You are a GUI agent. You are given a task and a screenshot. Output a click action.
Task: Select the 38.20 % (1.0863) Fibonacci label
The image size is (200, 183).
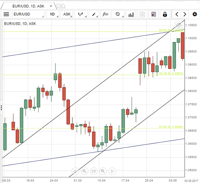click(x=171, y=74)
